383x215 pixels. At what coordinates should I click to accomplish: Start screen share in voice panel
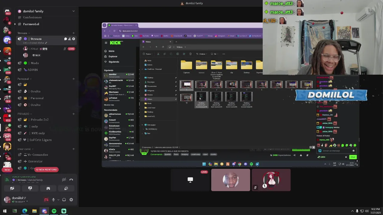[30, 188]
